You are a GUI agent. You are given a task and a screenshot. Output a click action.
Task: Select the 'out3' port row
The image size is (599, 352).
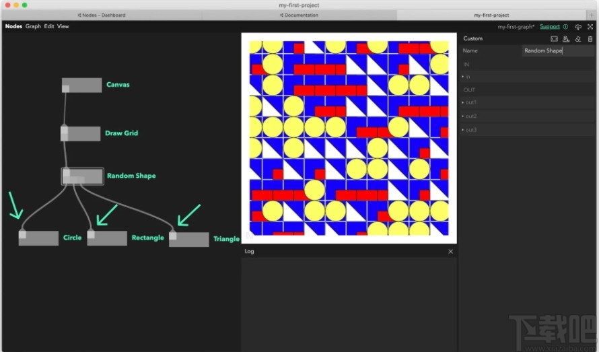[x=527, y=130]
